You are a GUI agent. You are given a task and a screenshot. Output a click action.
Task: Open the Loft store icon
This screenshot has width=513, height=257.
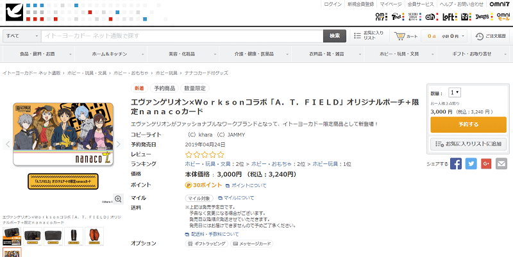click(x=450, y=17)
